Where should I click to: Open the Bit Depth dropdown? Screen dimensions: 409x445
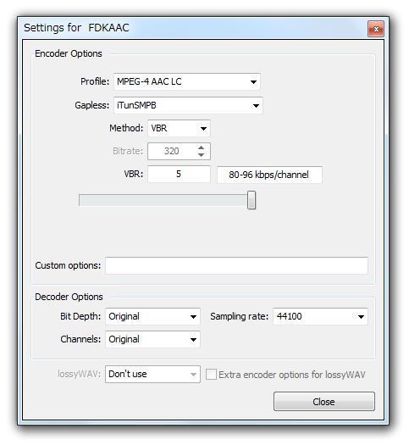pos(152,316)
